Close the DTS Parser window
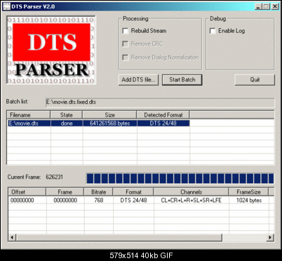This screenshot has height=261, width=282. [x=275, y=6]
